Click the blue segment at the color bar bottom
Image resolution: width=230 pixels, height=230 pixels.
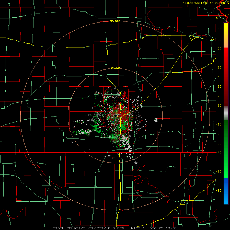[226, 191]
